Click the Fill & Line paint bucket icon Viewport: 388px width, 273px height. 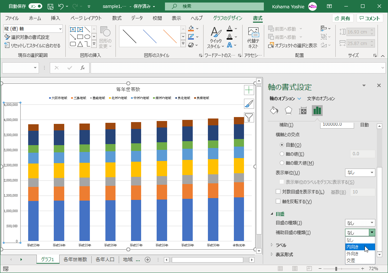pos(274,111)
